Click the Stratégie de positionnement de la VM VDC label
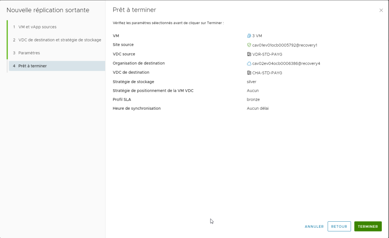 [153, 91]
